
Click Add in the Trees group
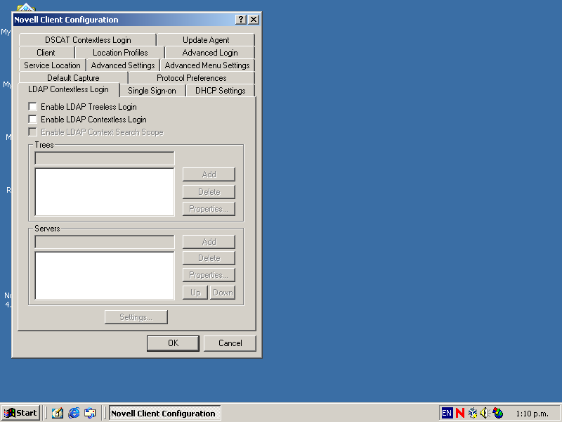click(x=209, y=174)
